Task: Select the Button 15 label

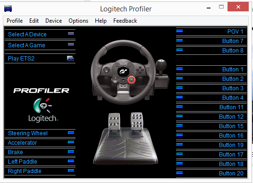Action: point(231,126)
